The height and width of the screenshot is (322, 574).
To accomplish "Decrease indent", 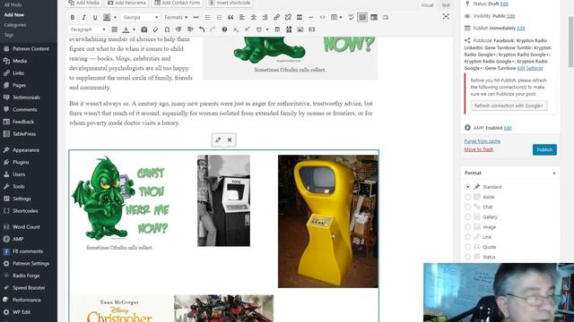I will [x=178, y=30].
